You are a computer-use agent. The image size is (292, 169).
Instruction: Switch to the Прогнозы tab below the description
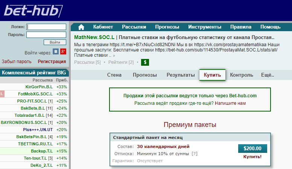click(145, 75)
